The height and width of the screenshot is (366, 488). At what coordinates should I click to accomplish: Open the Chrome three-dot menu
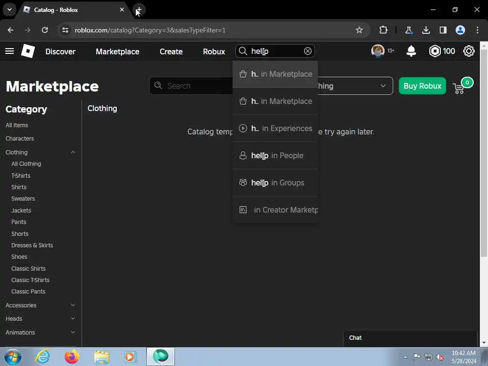coord(478,30)
